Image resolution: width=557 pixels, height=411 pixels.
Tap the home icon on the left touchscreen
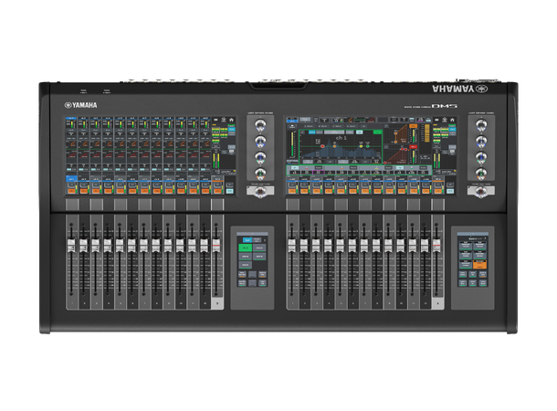click(232, 120)
